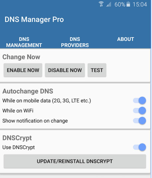This screenshot has height=178, width=152.
Task: Click the DISABLE NOW button
Action: coord(65,70)
